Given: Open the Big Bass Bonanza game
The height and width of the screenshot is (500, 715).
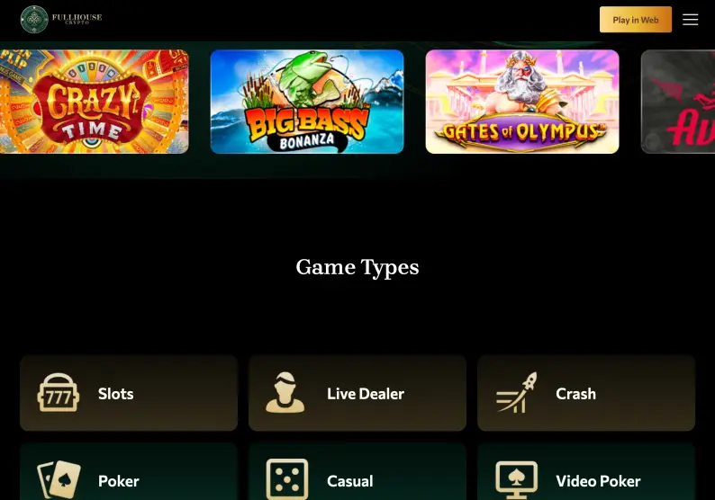Looking at the screenshot, I should [x=307, y=102].
